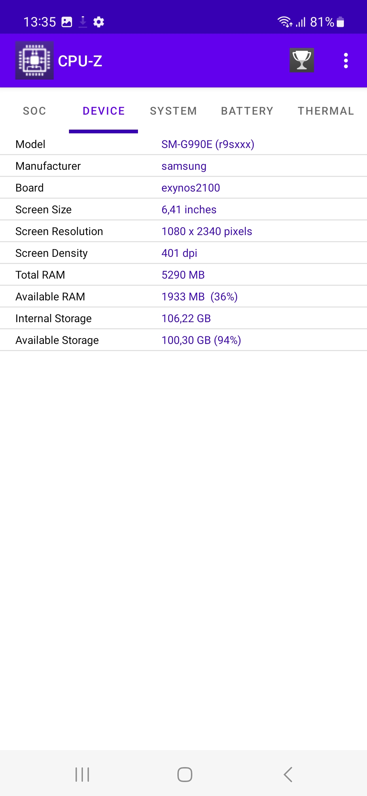Tap the Android back navigation icon

pyautogui.click(x=288, y=775)
